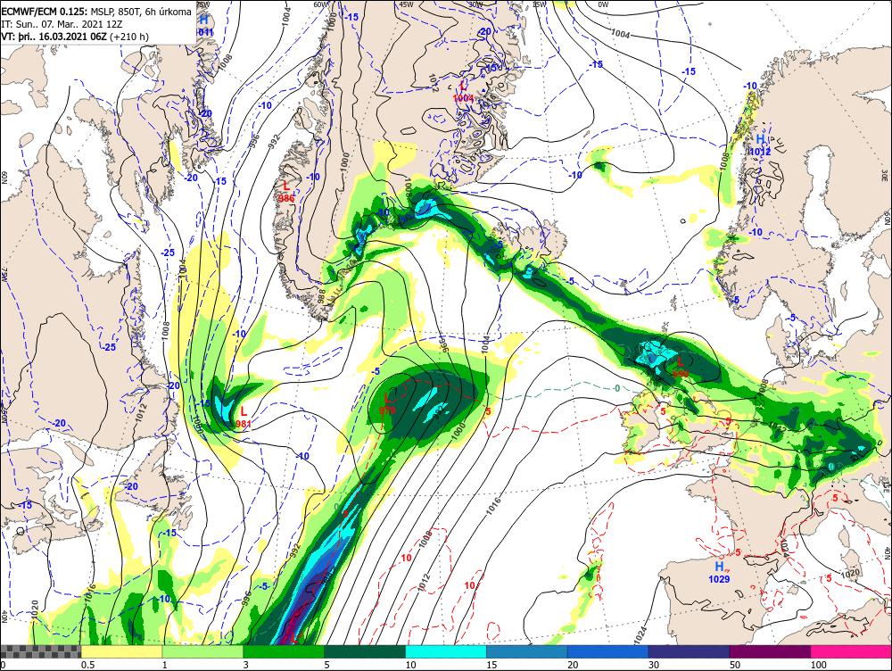The height and width of the screenshot is (671, 892).
Task: Click the low pressure marker L 981
Action: pyautogui.click(x=244, y=417)
